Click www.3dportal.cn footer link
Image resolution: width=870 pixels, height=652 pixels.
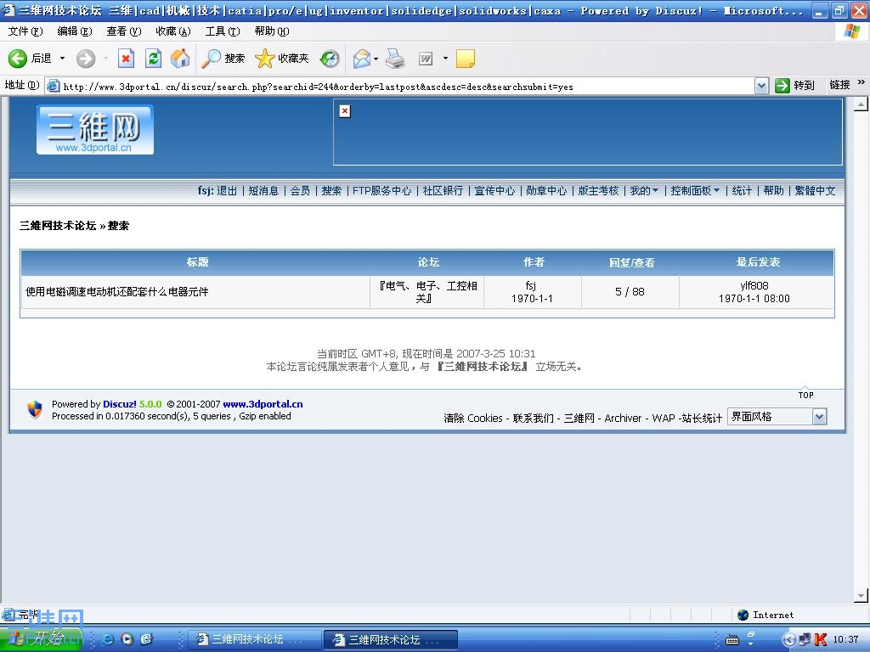coord(263,404)
